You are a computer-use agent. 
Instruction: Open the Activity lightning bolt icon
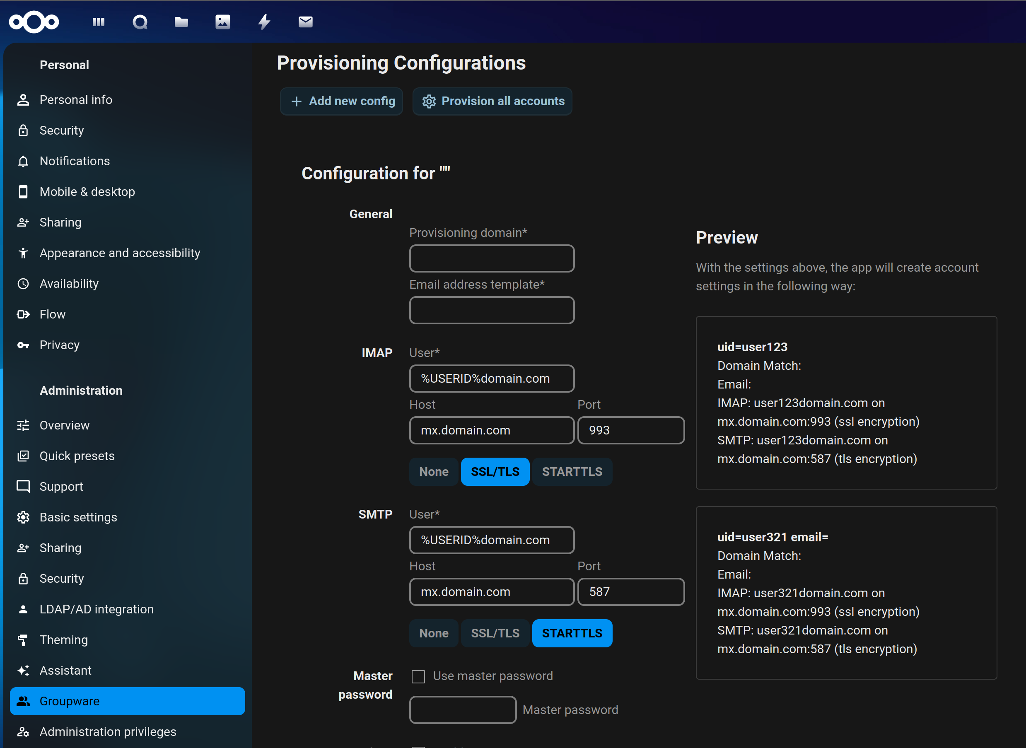264,22
